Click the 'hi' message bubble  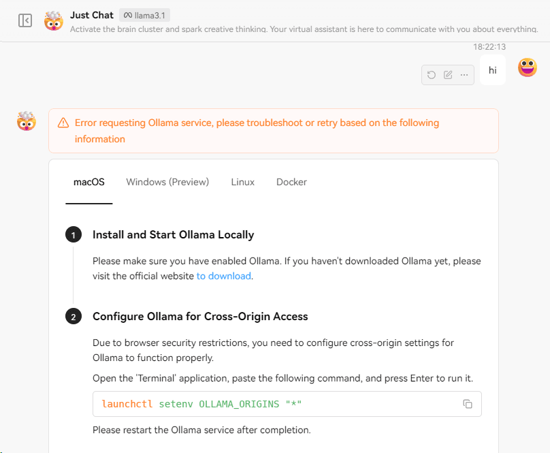(x=493, y=70)
